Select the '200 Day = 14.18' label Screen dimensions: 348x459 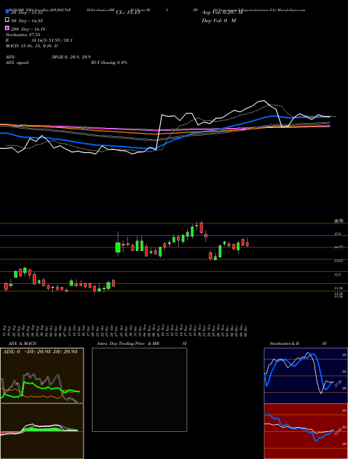coord(28,29)
